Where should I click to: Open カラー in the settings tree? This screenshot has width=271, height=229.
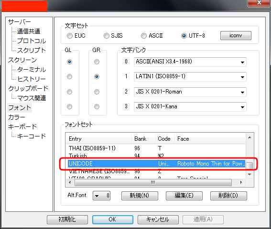coord(17,117)
